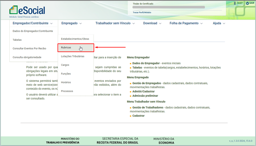Open the Trabalhador sem Vínculo dropdown
The height and width of the screenshot is (146, 256).
(x=115, y=23)
